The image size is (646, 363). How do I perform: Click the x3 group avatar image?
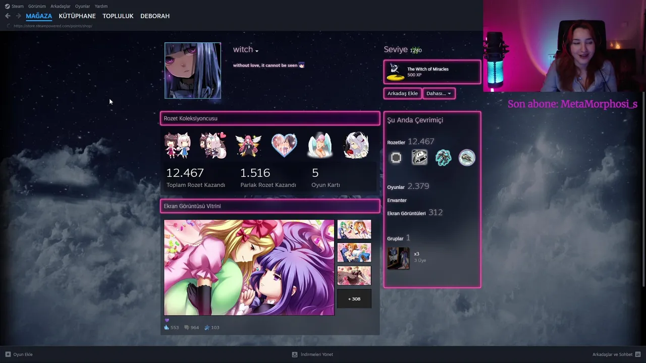[x=399, y=258]
